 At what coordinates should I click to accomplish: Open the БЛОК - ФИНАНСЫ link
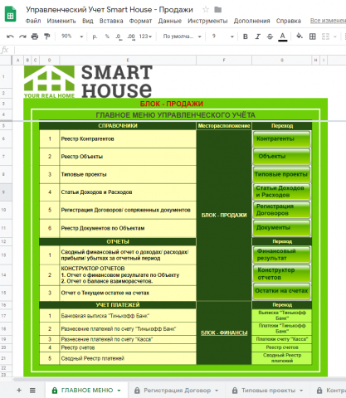(x=224, y=332)
